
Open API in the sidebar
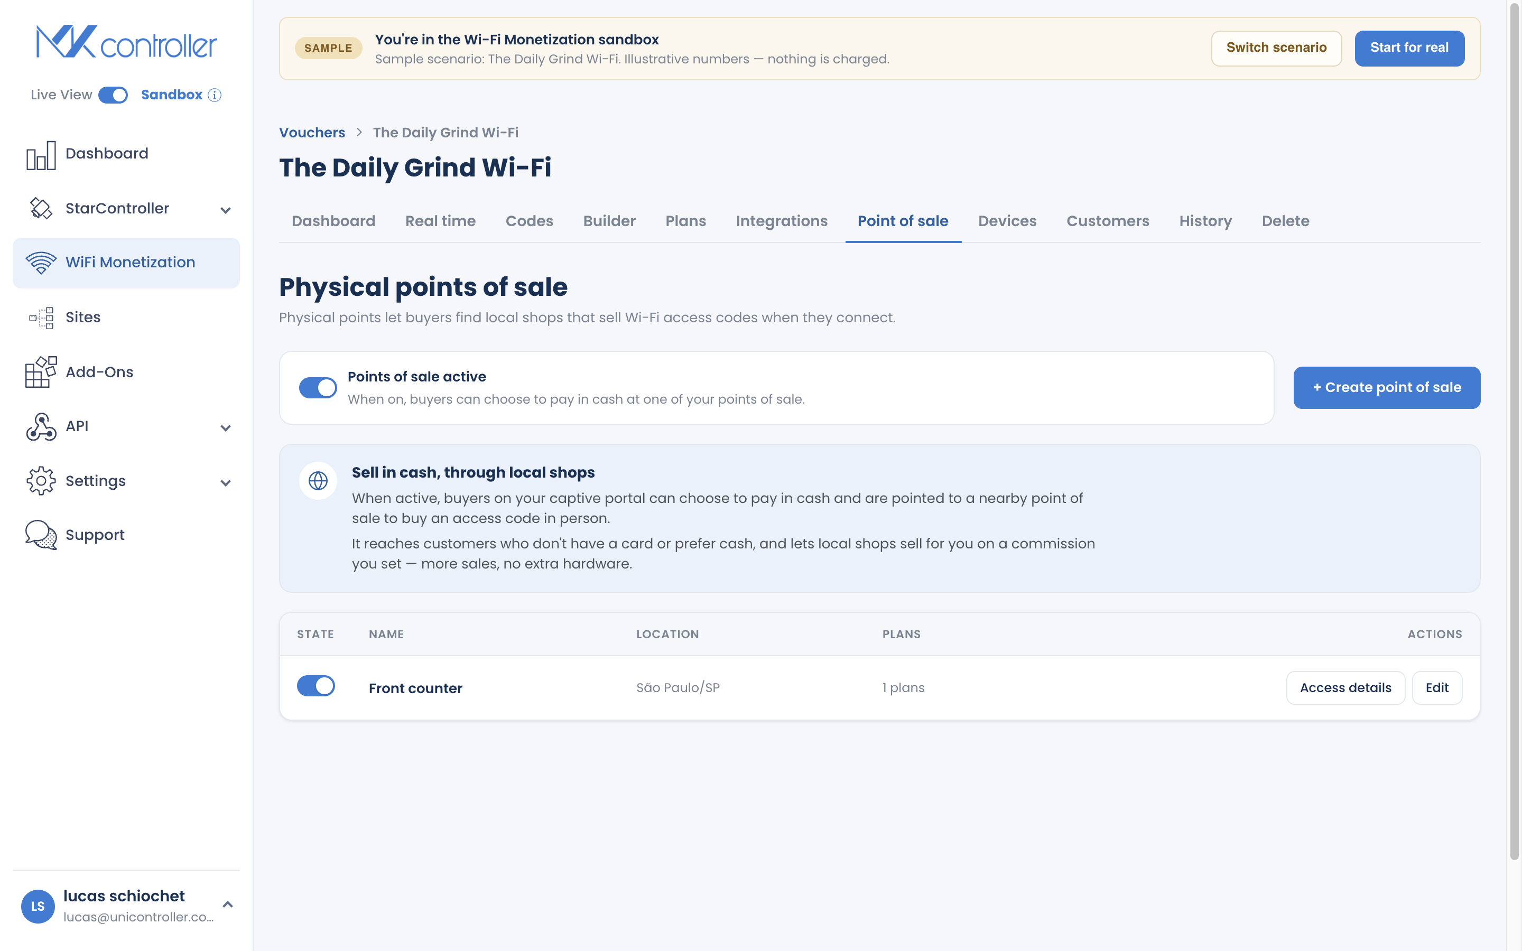[126, 426]
